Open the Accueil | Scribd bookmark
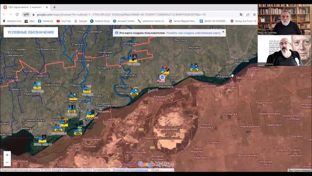The image size is (312, 176). (123, 21)
